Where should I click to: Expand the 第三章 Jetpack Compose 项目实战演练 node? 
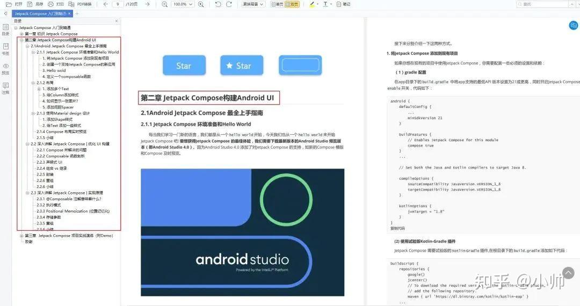(x=21, y=236)
